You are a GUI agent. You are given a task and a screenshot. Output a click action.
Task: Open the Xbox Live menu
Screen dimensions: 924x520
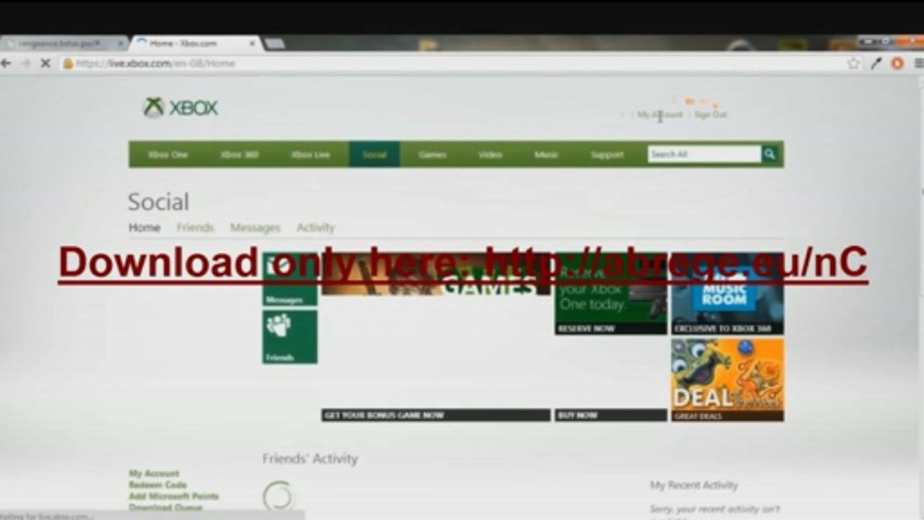tap(311, 155)
